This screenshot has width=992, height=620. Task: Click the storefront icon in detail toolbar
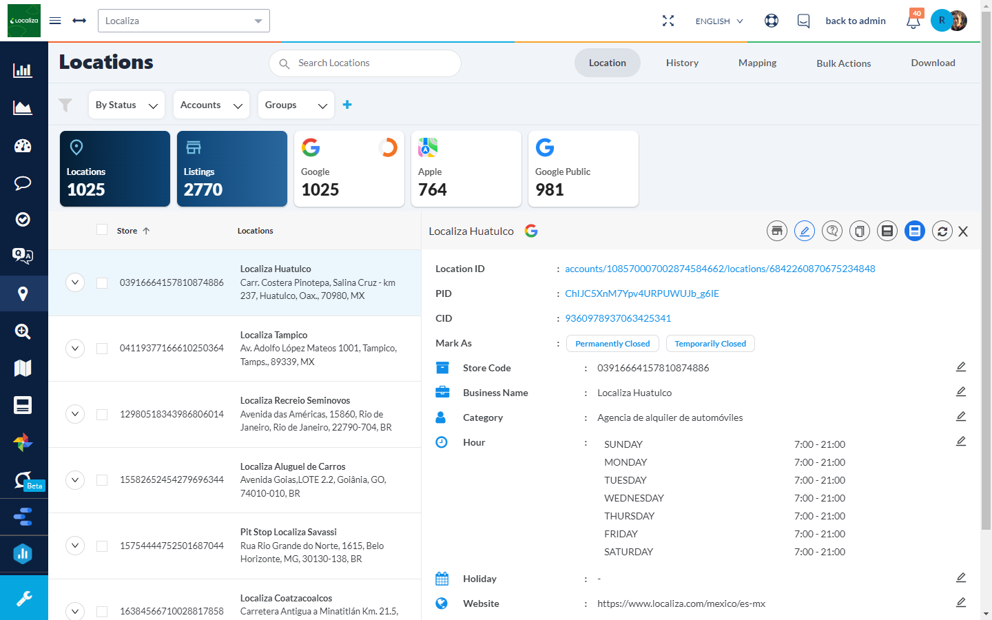[777, 231]
